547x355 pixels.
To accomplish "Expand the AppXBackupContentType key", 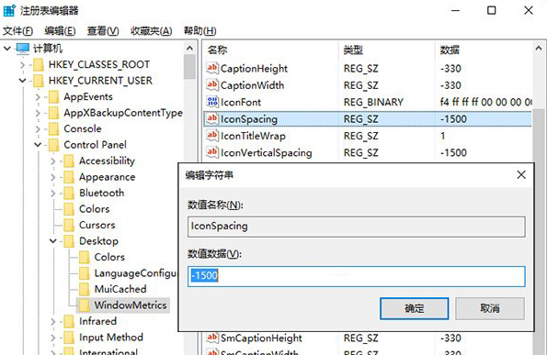I will click(38, 113).
